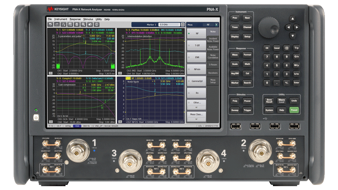Click the Port 4 test connector
The image size is (338, 190).
click(x=207, y=162)
